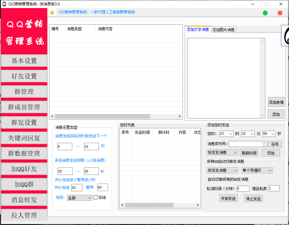Image resolution: width=289 pixels, height=225 pixels.
Task: Expand the hour dropdown showing 23
Action: click(226, 134)
